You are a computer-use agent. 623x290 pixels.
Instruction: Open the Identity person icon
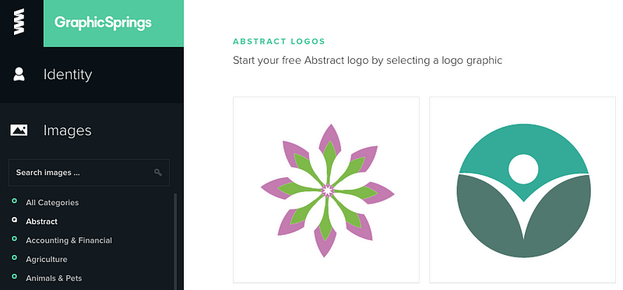click(19, 74)
